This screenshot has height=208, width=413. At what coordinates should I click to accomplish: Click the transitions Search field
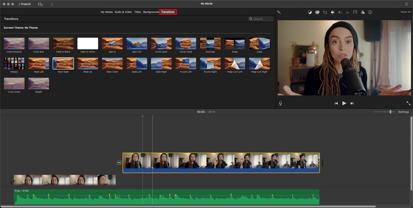261,19
